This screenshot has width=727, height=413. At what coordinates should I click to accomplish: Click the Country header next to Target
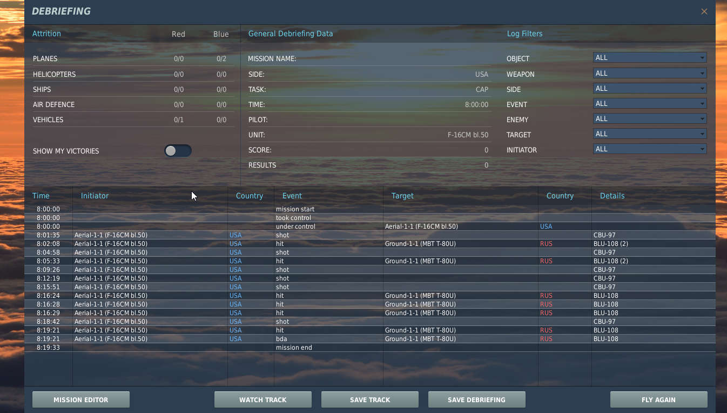(x=560, y=196)
